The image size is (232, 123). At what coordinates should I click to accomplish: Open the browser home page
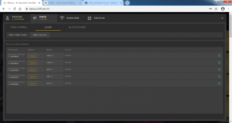[x=20, y=9]
